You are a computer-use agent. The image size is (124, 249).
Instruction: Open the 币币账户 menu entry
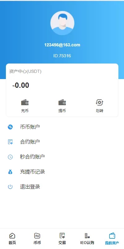(x=62, y=127)
